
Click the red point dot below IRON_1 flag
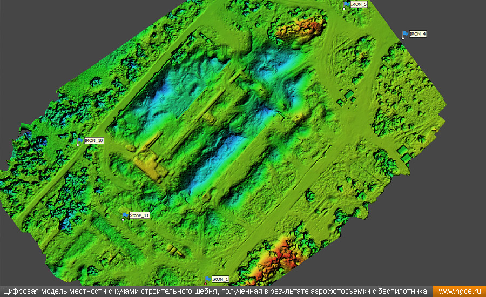(206, 283)
